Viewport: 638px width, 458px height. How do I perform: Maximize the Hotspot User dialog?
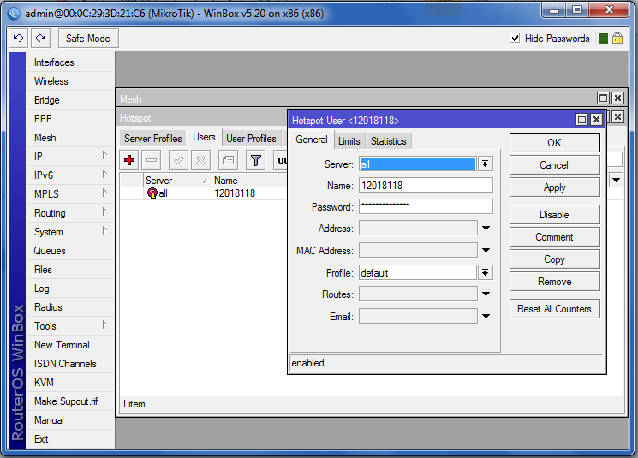point(581,120)
